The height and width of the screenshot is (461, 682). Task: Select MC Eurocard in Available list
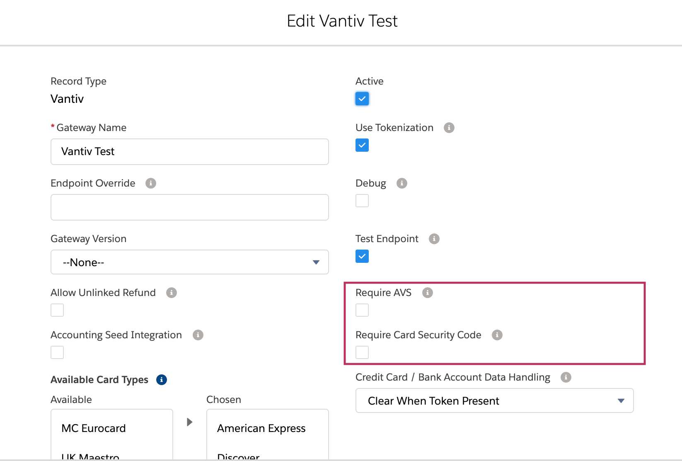pyautogui.click(x=94, y=428)
